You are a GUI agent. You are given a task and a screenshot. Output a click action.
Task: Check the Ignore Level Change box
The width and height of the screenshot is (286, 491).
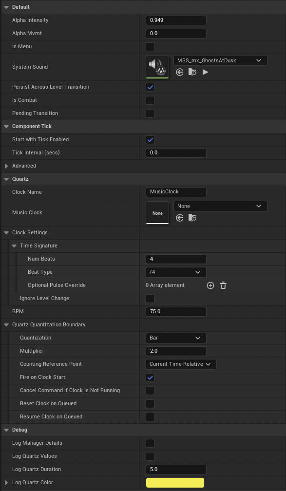[150, 299]
